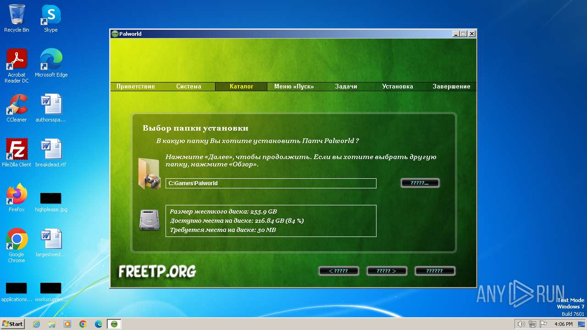Viewport: 587px width, 330px height.
Task: Select the Google Chrome desktop shortcut
Action: tap(17, 246)
